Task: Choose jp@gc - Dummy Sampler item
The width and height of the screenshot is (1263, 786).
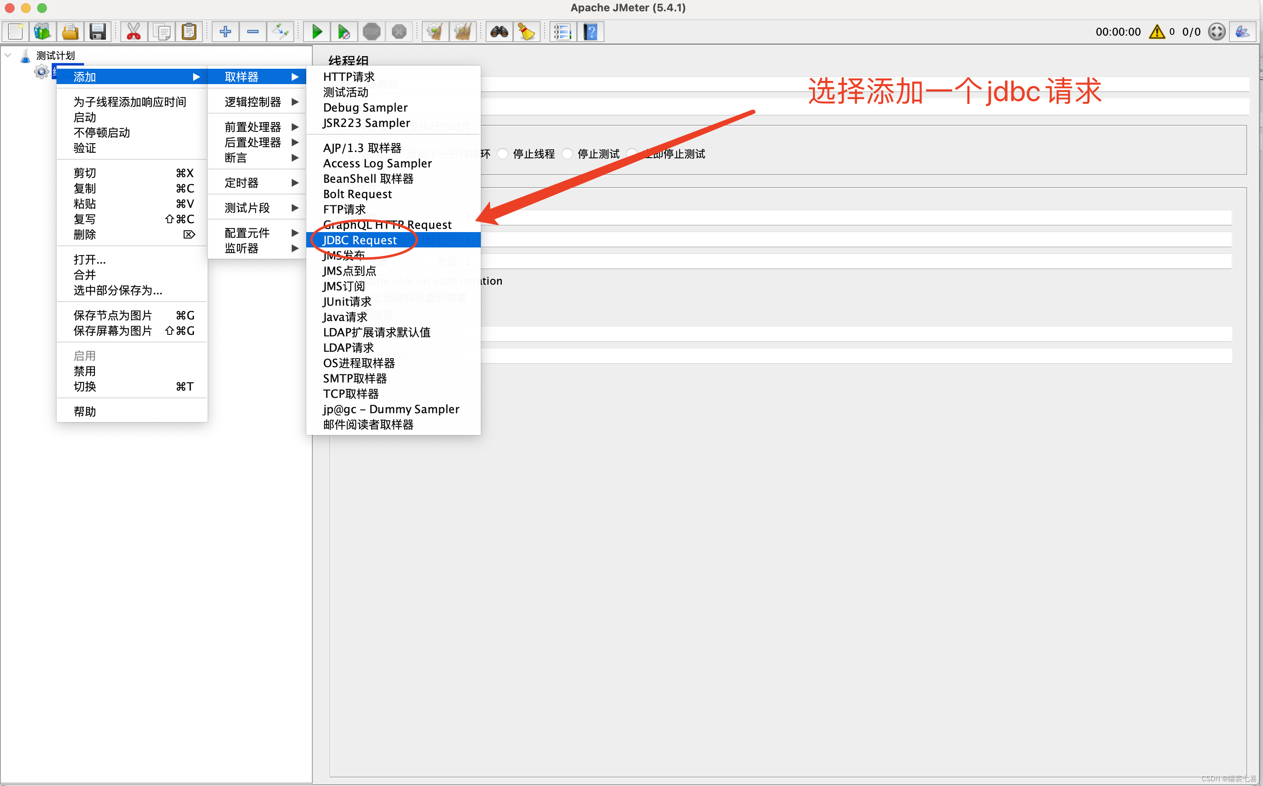Action: point(394,410)
